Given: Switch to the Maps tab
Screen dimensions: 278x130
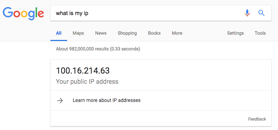Looking at the screenshot, I should [78, 33].
